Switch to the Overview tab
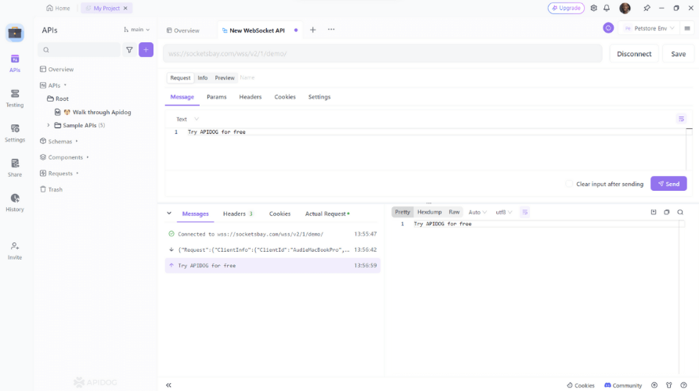The width and height of the screenshot is (699, 391). click(183, 30)
